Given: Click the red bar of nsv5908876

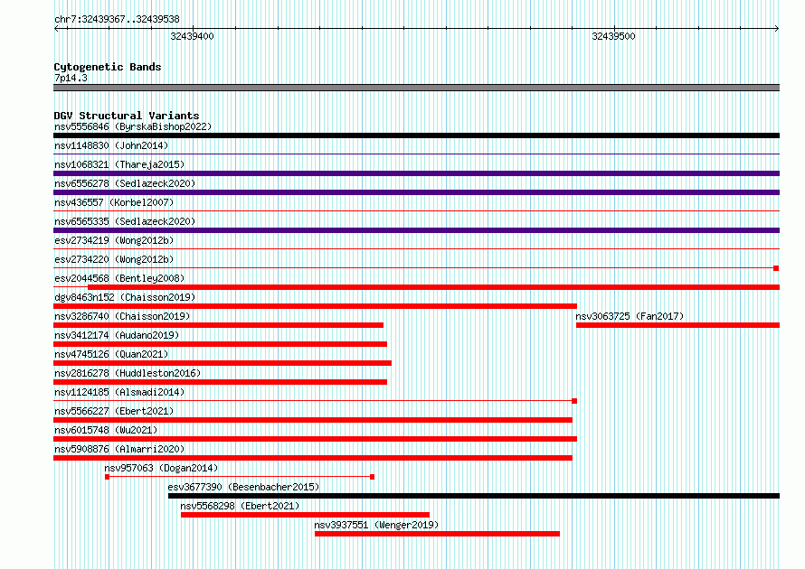Looking at the screenshot, I should pos(313,458).
